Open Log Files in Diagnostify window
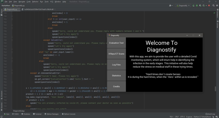The height and width of the screenshot is (118, 219). click(x=116, y=65)
